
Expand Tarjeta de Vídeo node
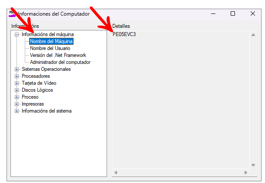(x=17, y=83)
